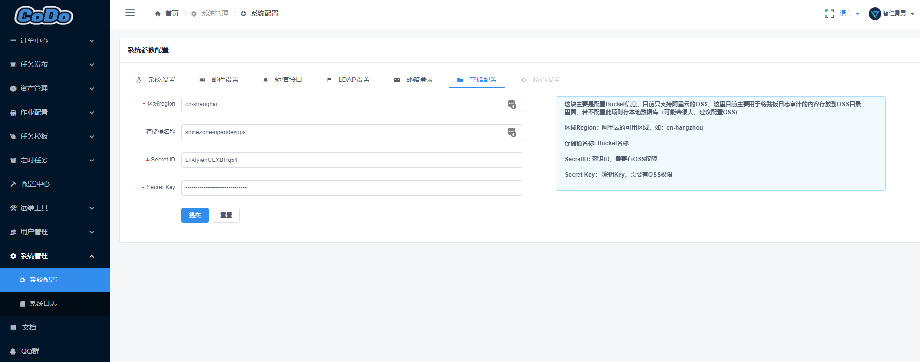Click the 提交 submit button
This screenshot has width=920, height=362.
(x=195, y=215)
